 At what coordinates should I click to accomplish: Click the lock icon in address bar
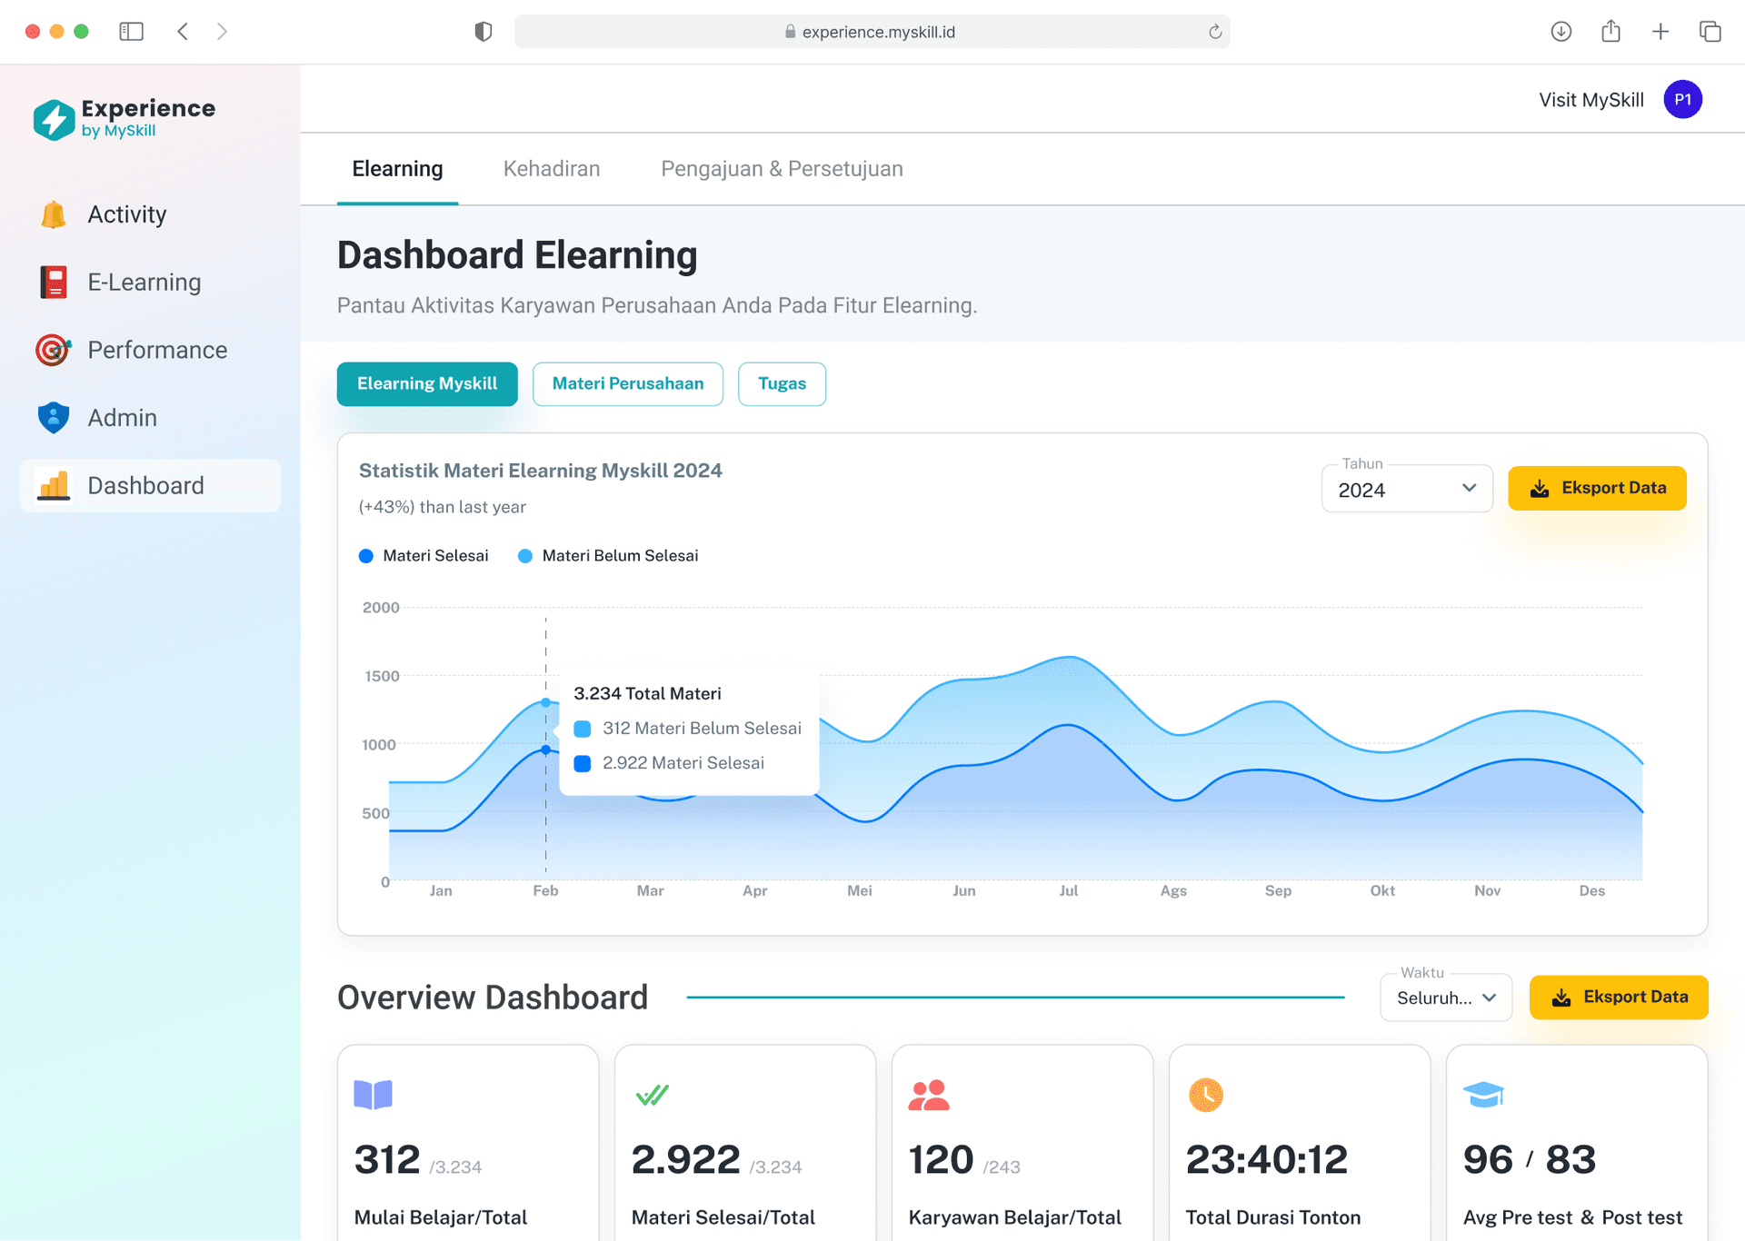tap(790, 32)
